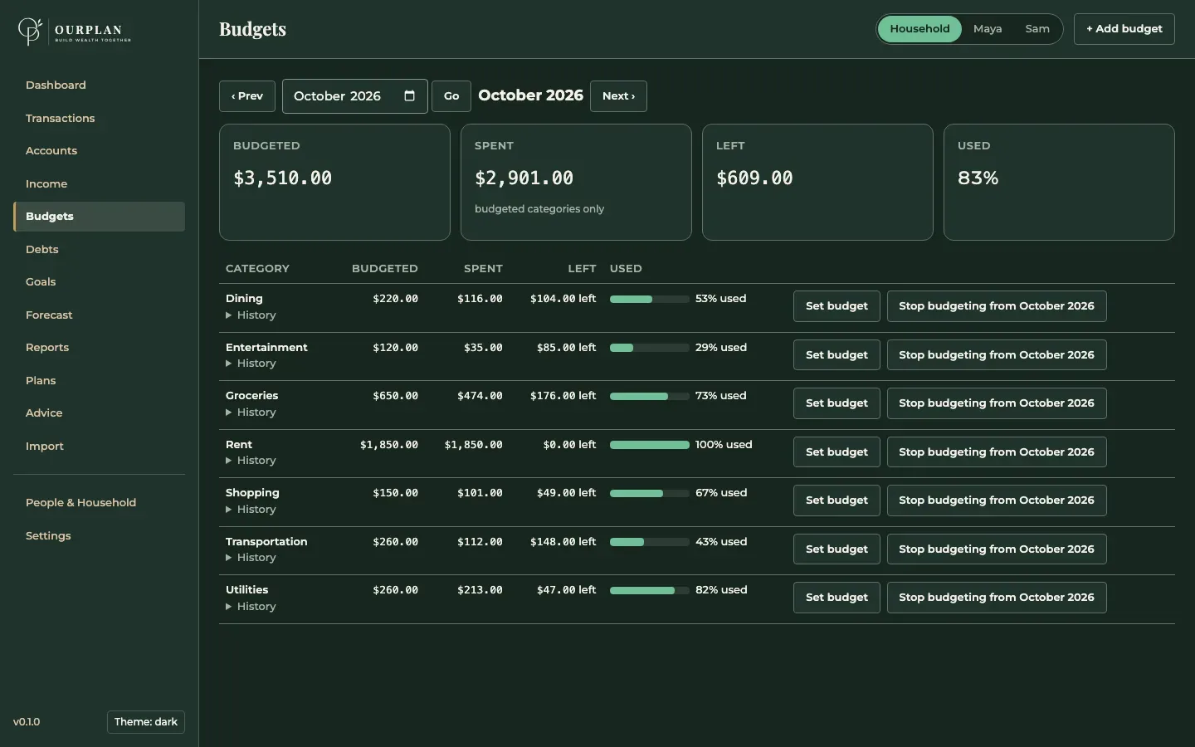Open People & Household
Screen dimensions: 1195x747
(99, 503)
